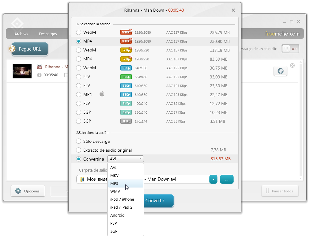Click the 180p gray badge in 3GP row
310x239 pixels.
pos(126,121)
